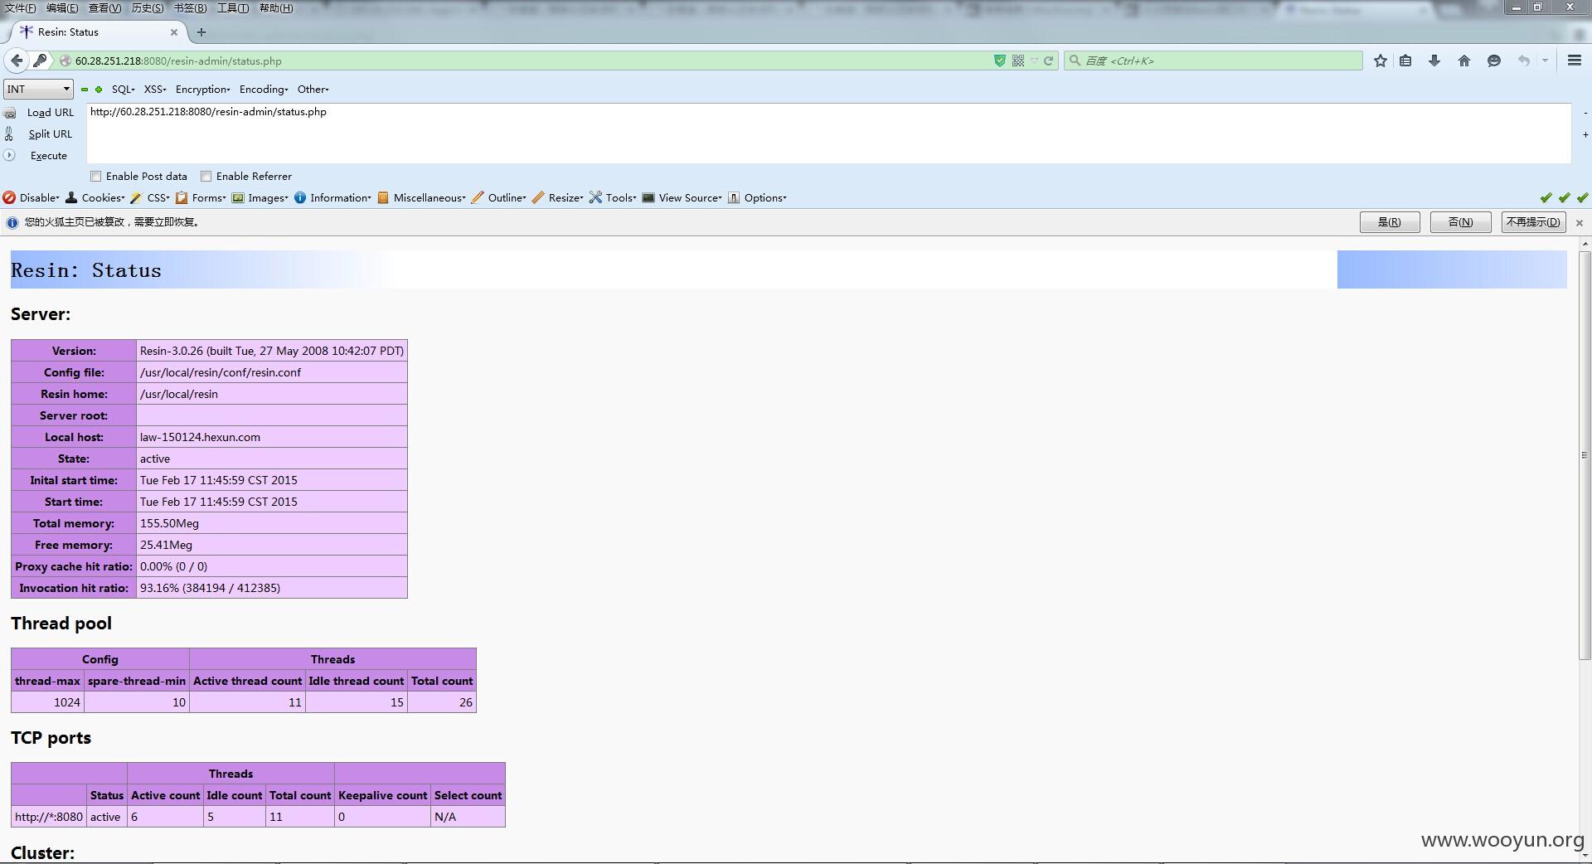Open the Outline developer menu
Image resolution: width=1592 pixels, height=864 pixels.
tap(499, 197)
